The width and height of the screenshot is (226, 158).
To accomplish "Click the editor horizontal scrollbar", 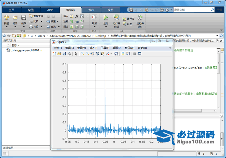I will (x=188, y=111).
